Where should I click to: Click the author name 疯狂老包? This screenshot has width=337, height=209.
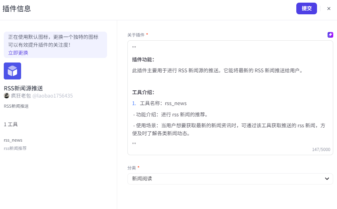(21, 96)
